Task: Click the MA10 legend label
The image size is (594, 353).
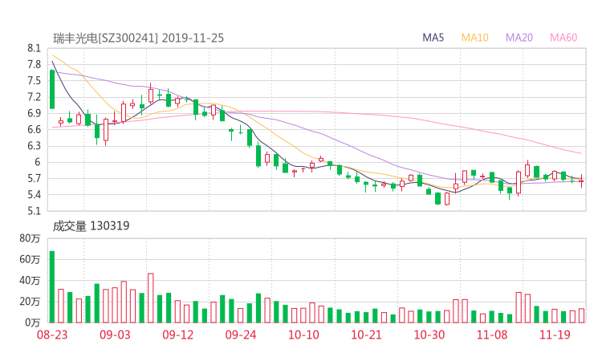Action: pyautogui.click(x=474, y=38)
